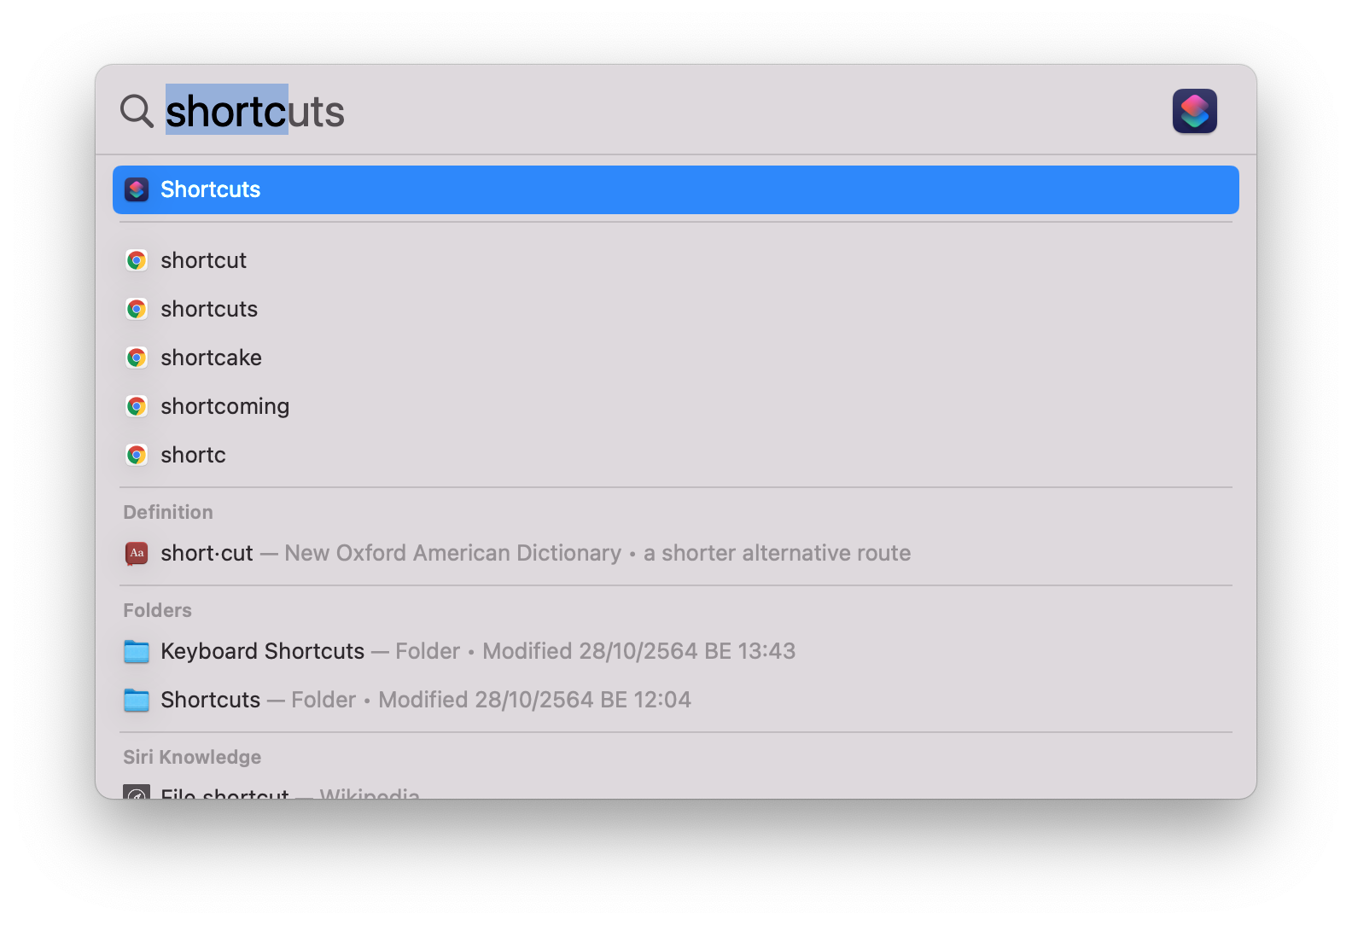1352x925 pixels.
Task: Select the "shortcuts" web search suggestion
Action: pos(209,309)
